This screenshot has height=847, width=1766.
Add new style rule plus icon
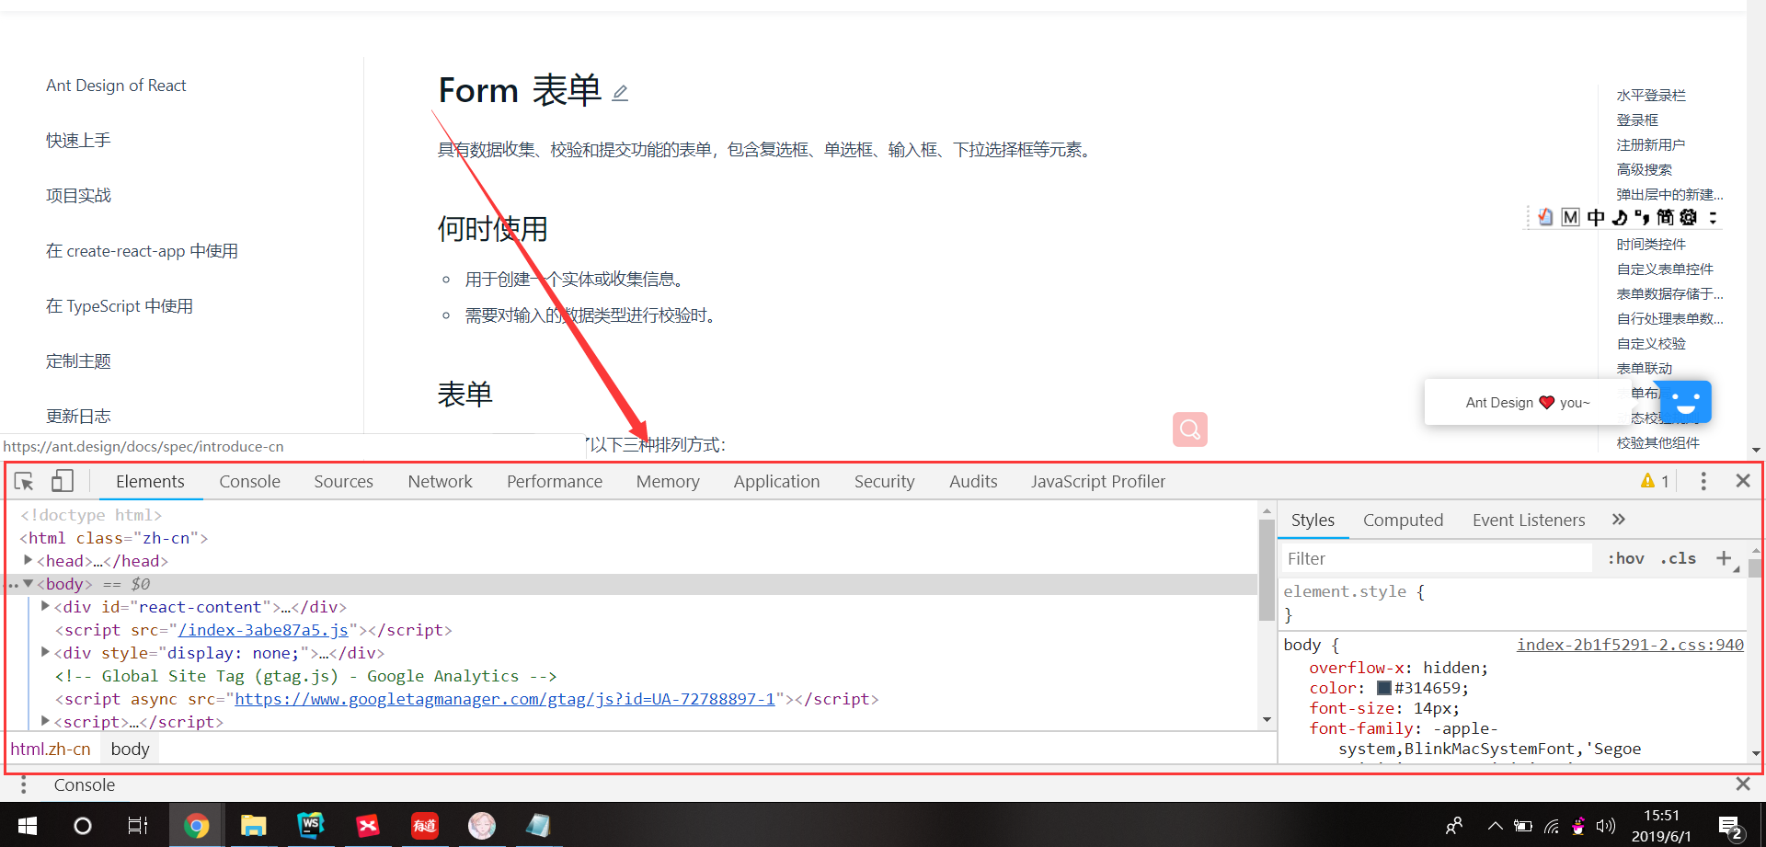click(x=1724, y=558)
